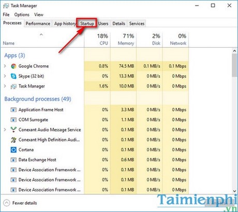
Task: Click the Cortana process icon
Action: tap(13, 150)
